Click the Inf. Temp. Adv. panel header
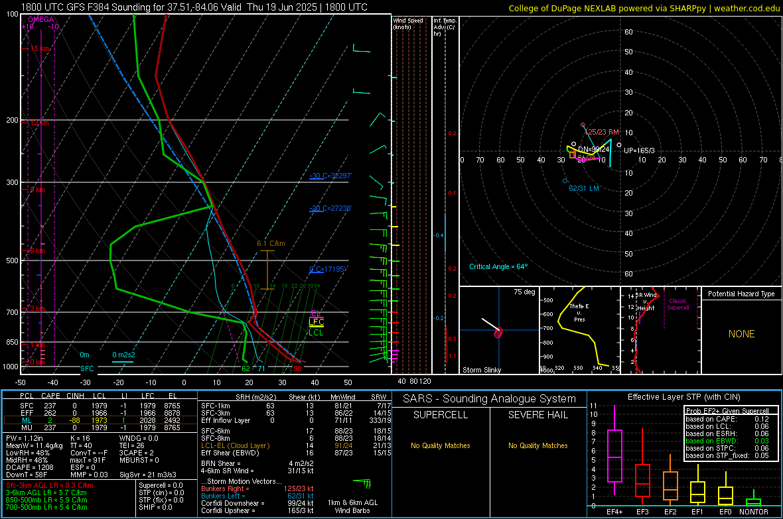This screenshot has height=519, width=783. click(445, 27)
